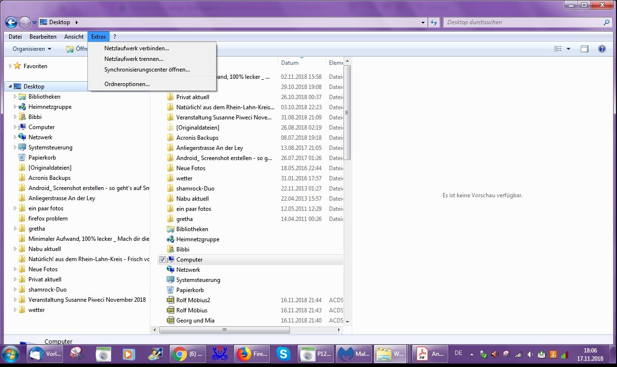Expand the Bibliotheken tree node
Screen dimensions: 617x367
(15, 97)
